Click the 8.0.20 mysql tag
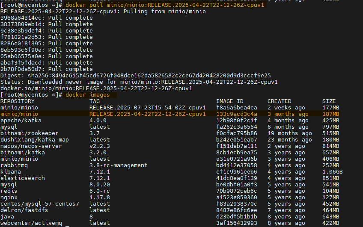 100,185
